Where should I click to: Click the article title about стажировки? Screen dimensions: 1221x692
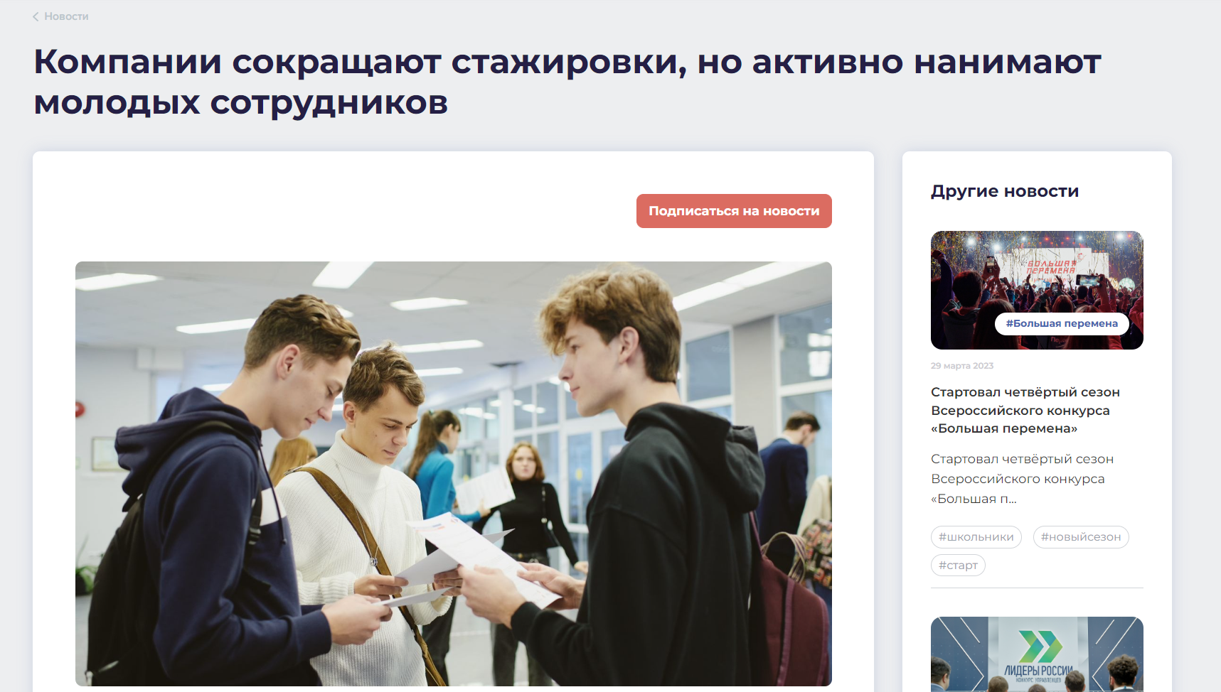click(567, 82)
